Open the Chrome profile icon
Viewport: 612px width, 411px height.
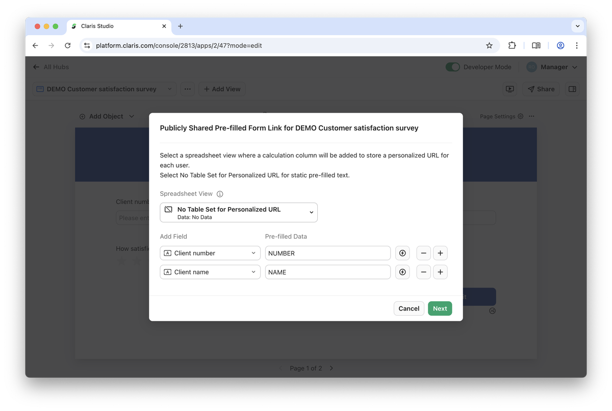(560, 45)
